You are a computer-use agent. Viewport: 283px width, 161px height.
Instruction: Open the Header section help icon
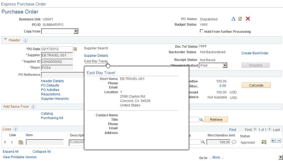click(x=26, y=40)
